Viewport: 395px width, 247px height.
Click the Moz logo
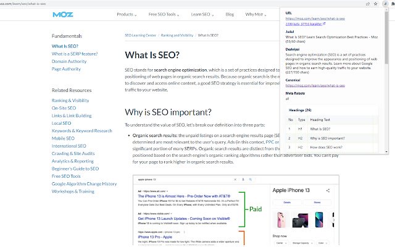coord(63,15)
